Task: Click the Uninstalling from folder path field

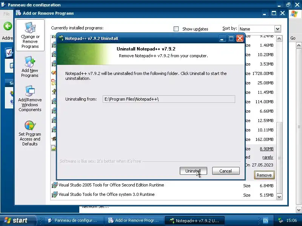Action: coord(169,99)
